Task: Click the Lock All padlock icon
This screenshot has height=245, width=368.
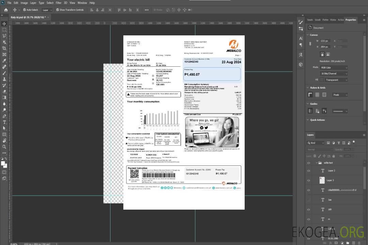Action: [x=334, y=156]
